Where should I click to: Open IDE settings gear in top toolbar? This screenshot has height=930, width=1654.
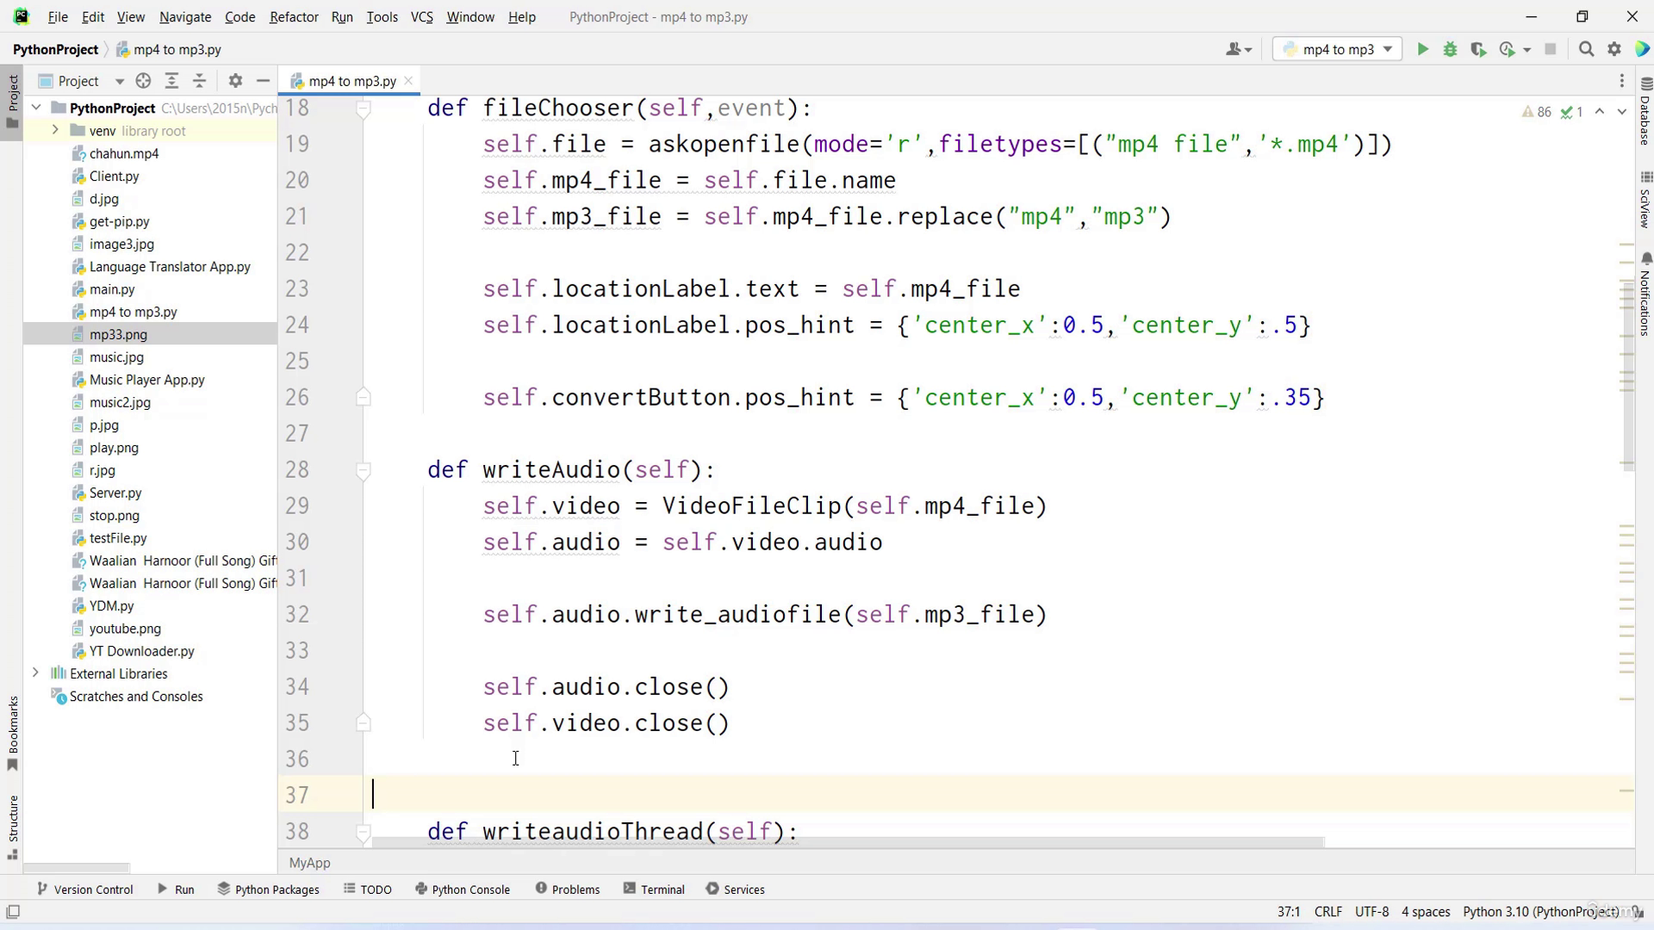[1614, 49]
